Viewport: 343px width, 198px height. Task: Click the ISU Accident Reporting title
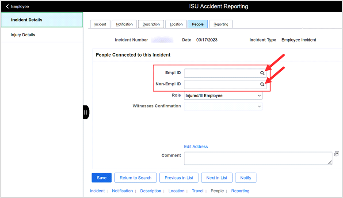click(x=218, y=6)
